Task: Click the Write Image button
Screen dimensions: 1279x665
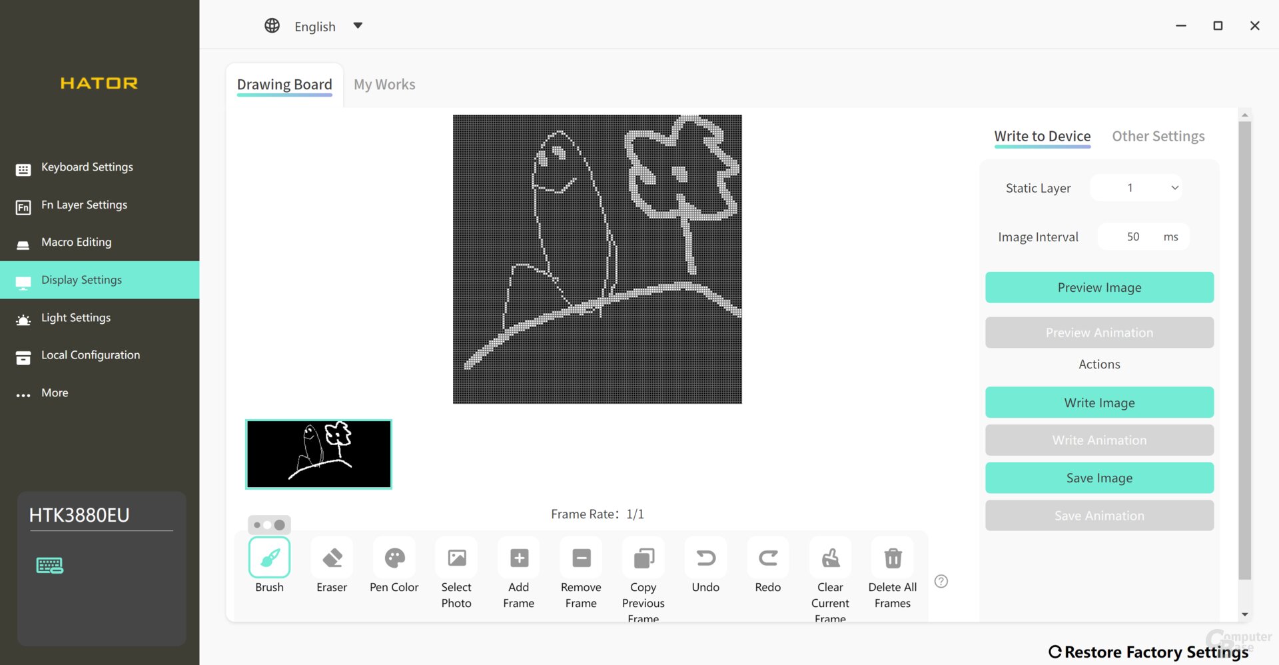Action: (1099, 402)
